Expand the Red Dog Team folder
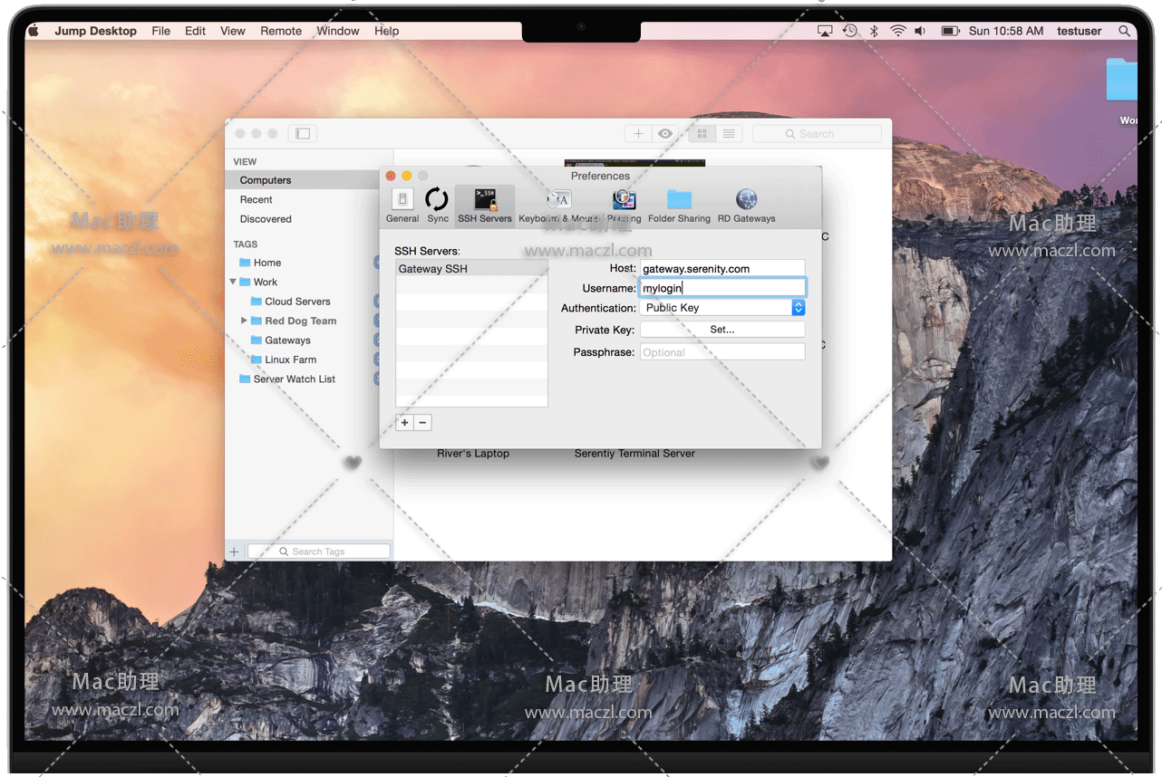 point(244,321)
